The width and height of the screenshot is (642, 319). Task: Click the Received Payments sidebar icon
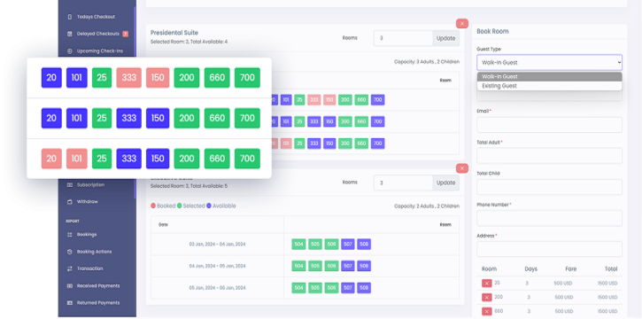coord(69,286)
